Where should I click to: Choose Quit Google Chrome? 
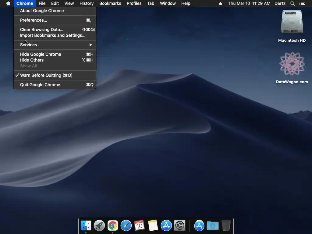[x=55, y=85]
